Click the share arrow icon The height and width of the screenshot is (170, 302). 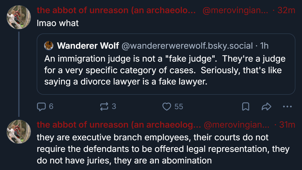point(266,106)
